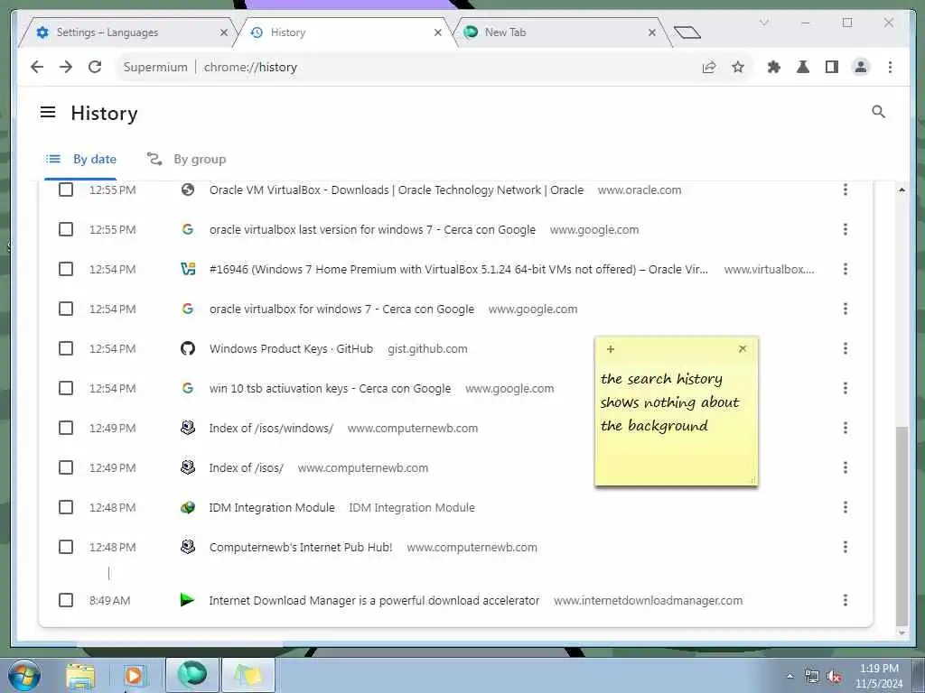Switch to the New Tab tab
The width and height of the screenshot is (925, 693).
coord(560,32)
